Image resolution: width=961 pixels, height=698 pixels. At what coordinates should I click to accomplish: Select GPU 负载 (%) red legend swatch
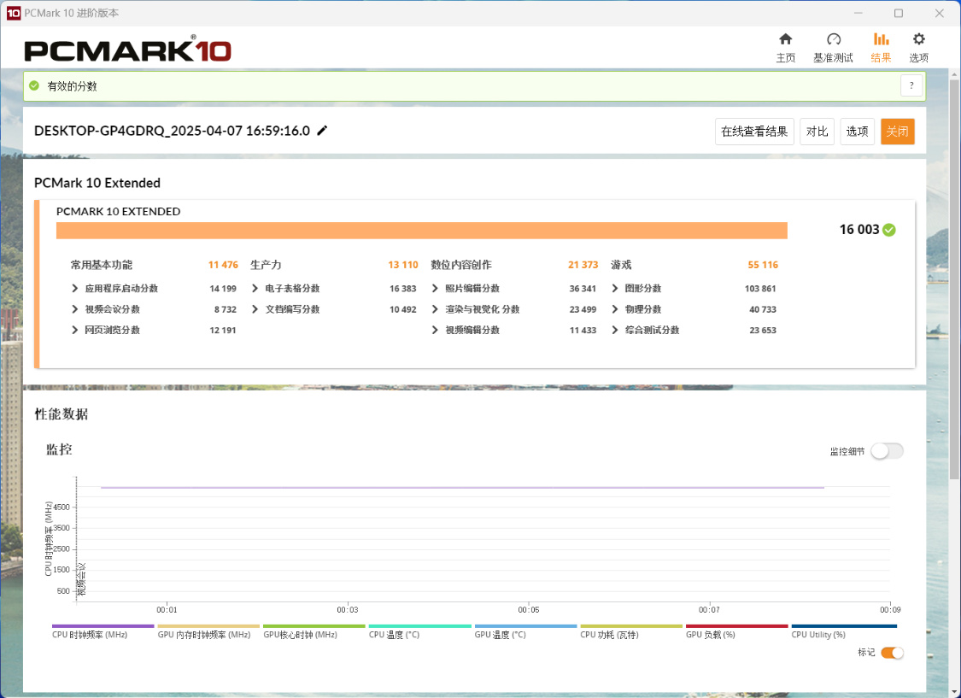(736, 626)
